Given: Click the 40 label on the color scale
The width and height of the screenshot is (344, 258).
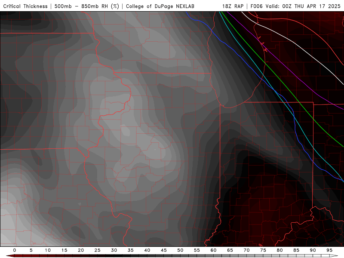Looking at the screenshot, I should point(147,250).
